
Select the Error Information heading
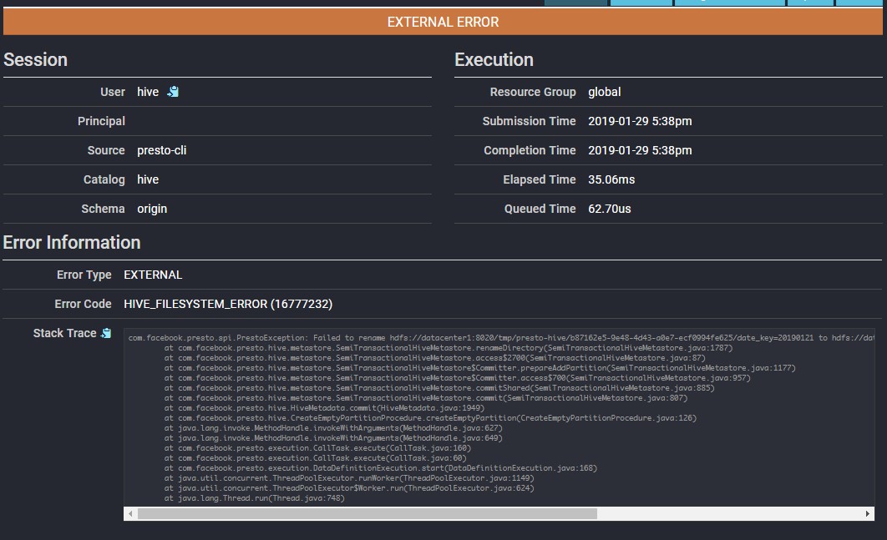pyautogui.click(x=72, y=242)
